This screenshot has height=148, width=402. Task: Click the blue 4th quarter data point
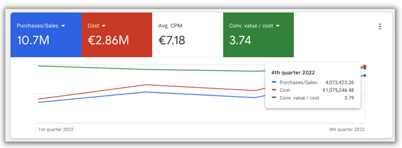pyautogui.click(x=365, y=76)
